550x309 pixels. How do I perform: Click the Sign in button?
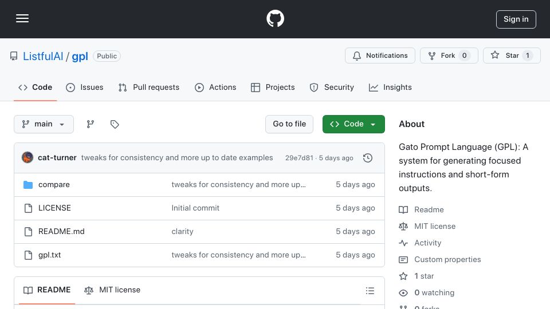coord(516,19)
